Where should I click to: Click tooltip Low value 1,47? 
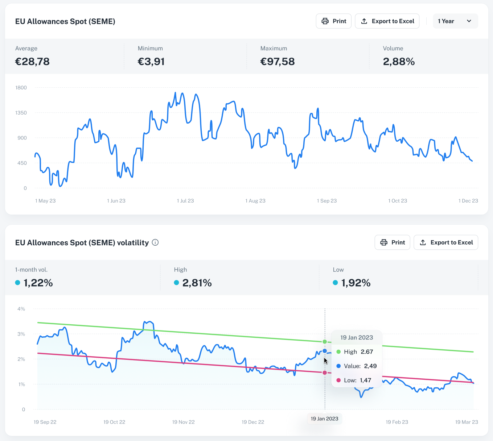(365, 380)
